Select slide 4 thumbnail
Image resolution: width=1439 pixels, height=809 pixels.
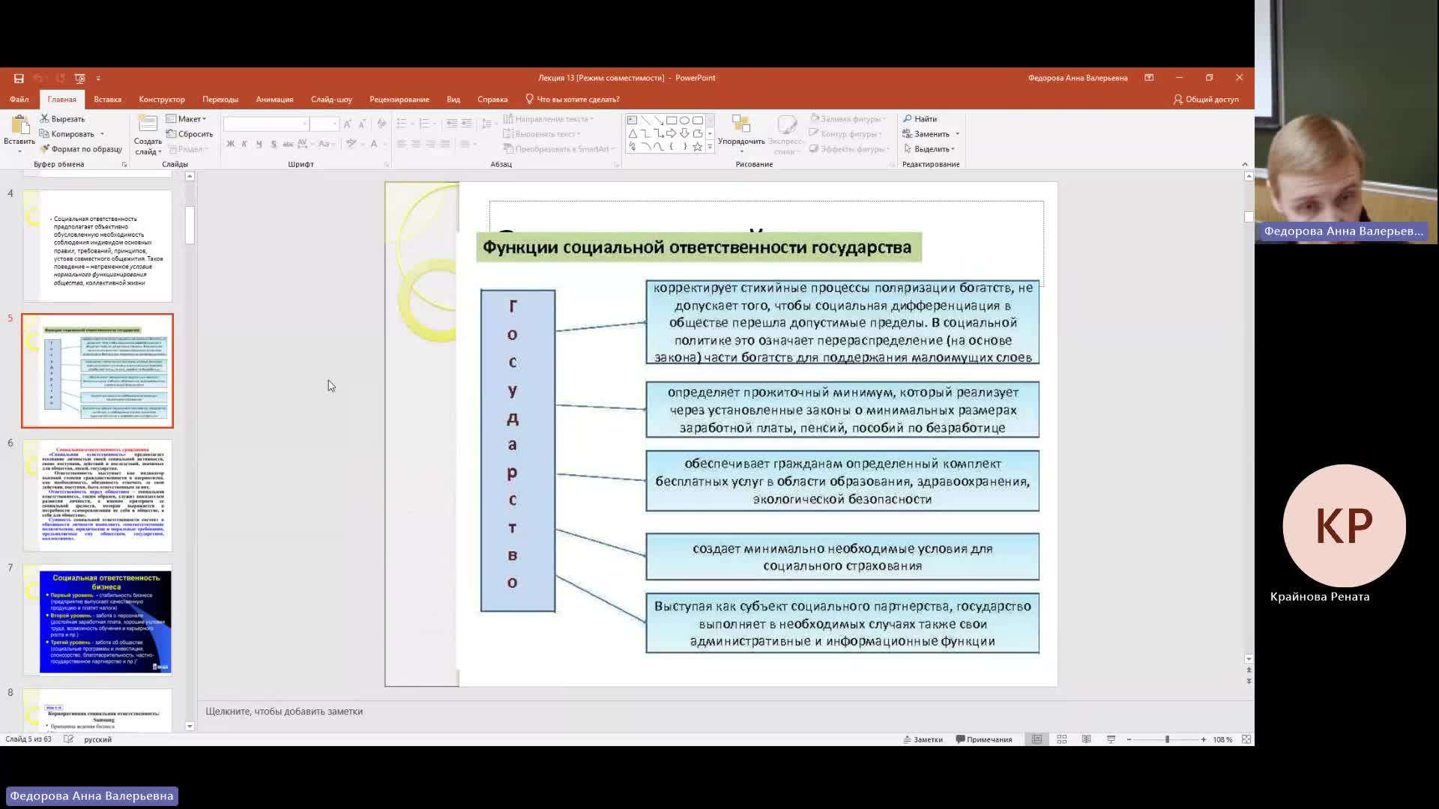97,246
